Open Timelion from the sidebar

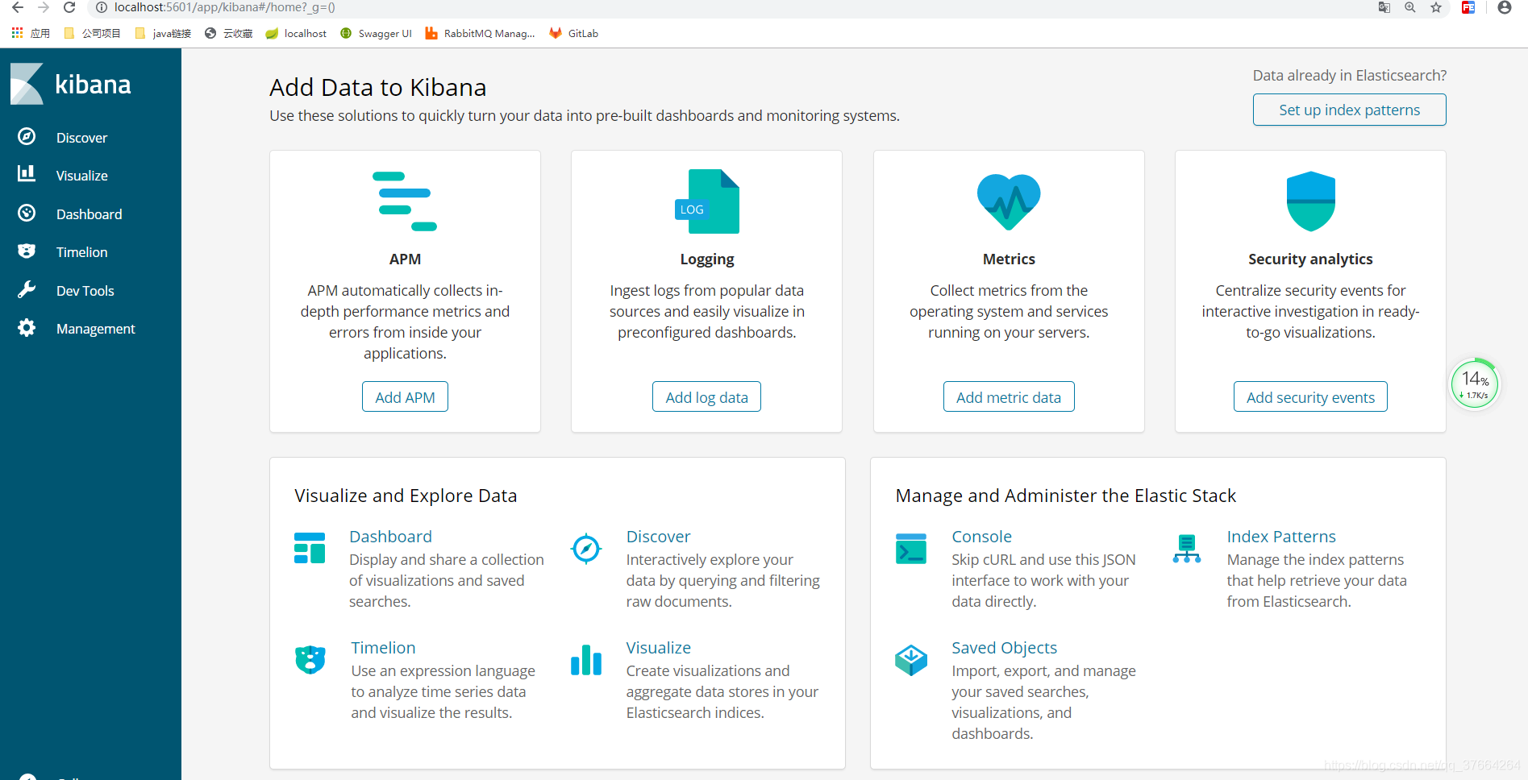point(81,251)
